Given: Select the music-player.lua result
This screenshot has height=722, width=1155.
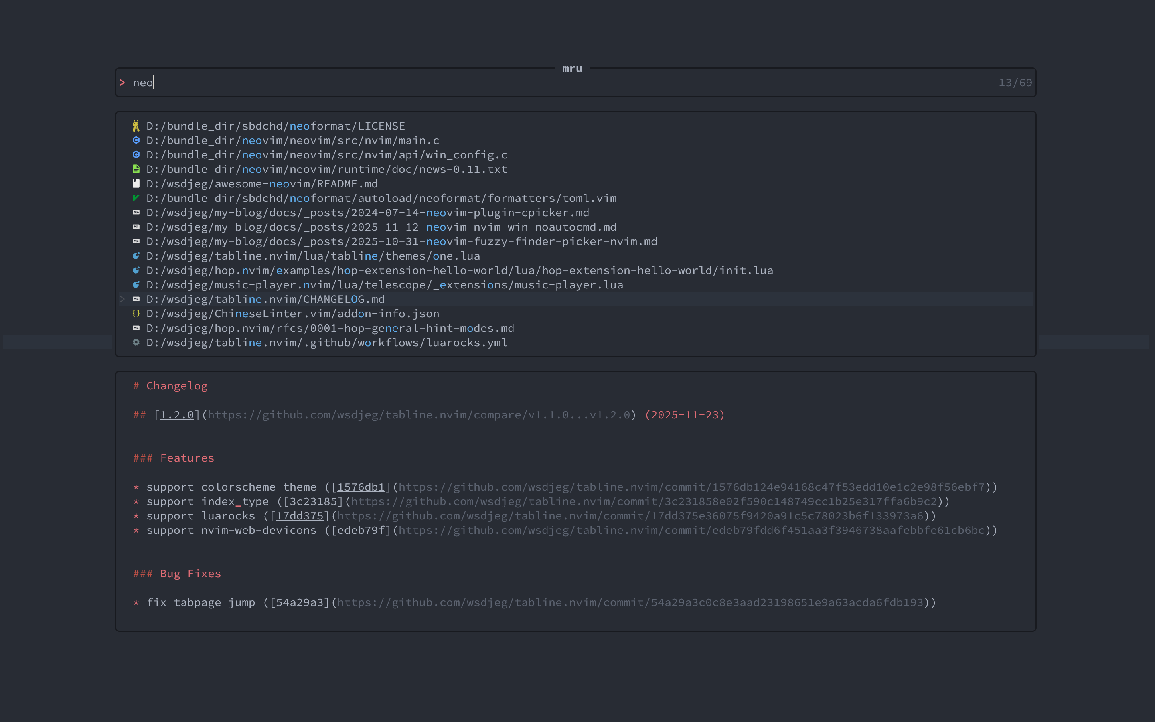Looking at the screenshot, I should (384, 285).
